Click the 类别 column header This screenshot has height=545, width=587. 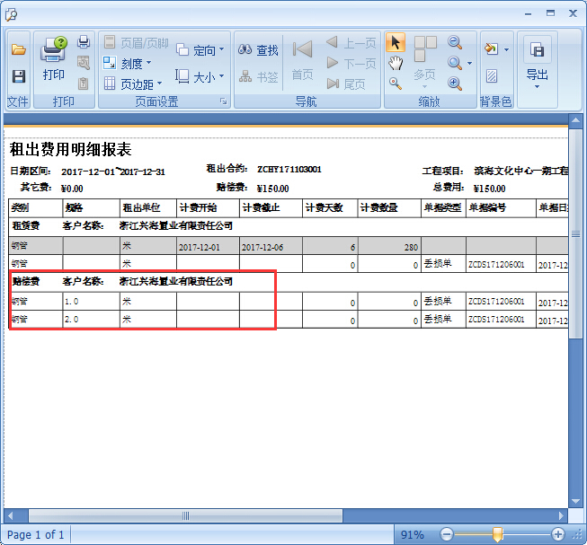[36, 207]
